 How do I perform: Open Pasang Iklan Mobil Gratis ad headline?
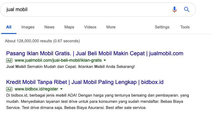[95, 53]
